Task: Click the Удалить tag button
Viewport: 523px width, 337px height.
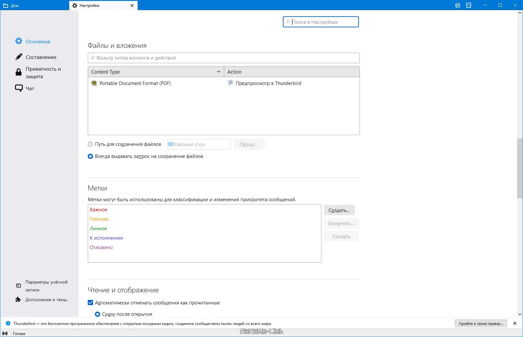Action: [x=341, y=236]
